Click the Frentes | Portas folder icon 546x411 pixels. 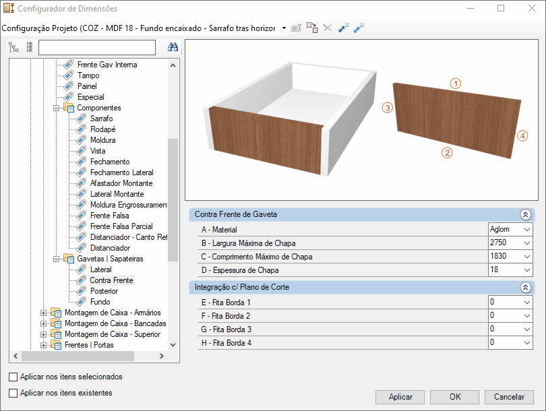point(56,345)
